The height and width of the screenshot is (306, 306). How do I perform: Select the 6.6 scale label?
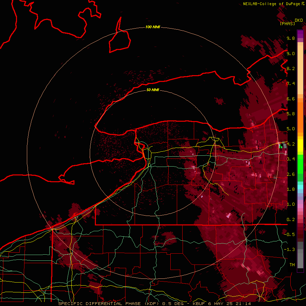[291, 99]
